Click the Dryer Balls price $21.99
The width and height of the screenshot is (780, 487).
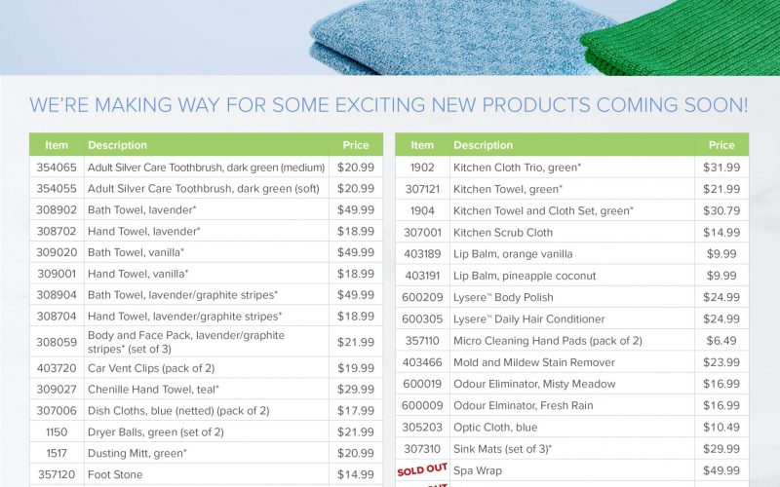click(x=356, y=431)
